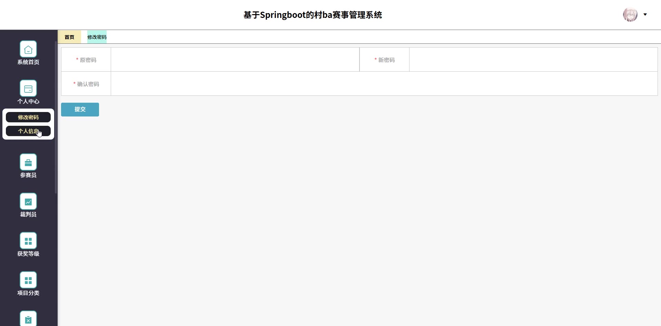Click the 个人中心 card icon
This screenshot has height=326, width=661.
click(x=28, y=89)
